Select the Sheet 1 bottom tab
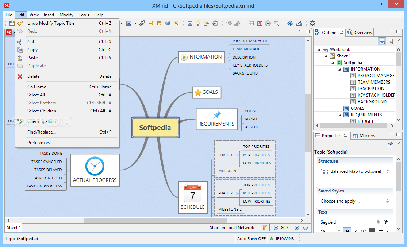The width and height of the screenshot is (407, 247). pyautogui.click(x=14, y=228)
